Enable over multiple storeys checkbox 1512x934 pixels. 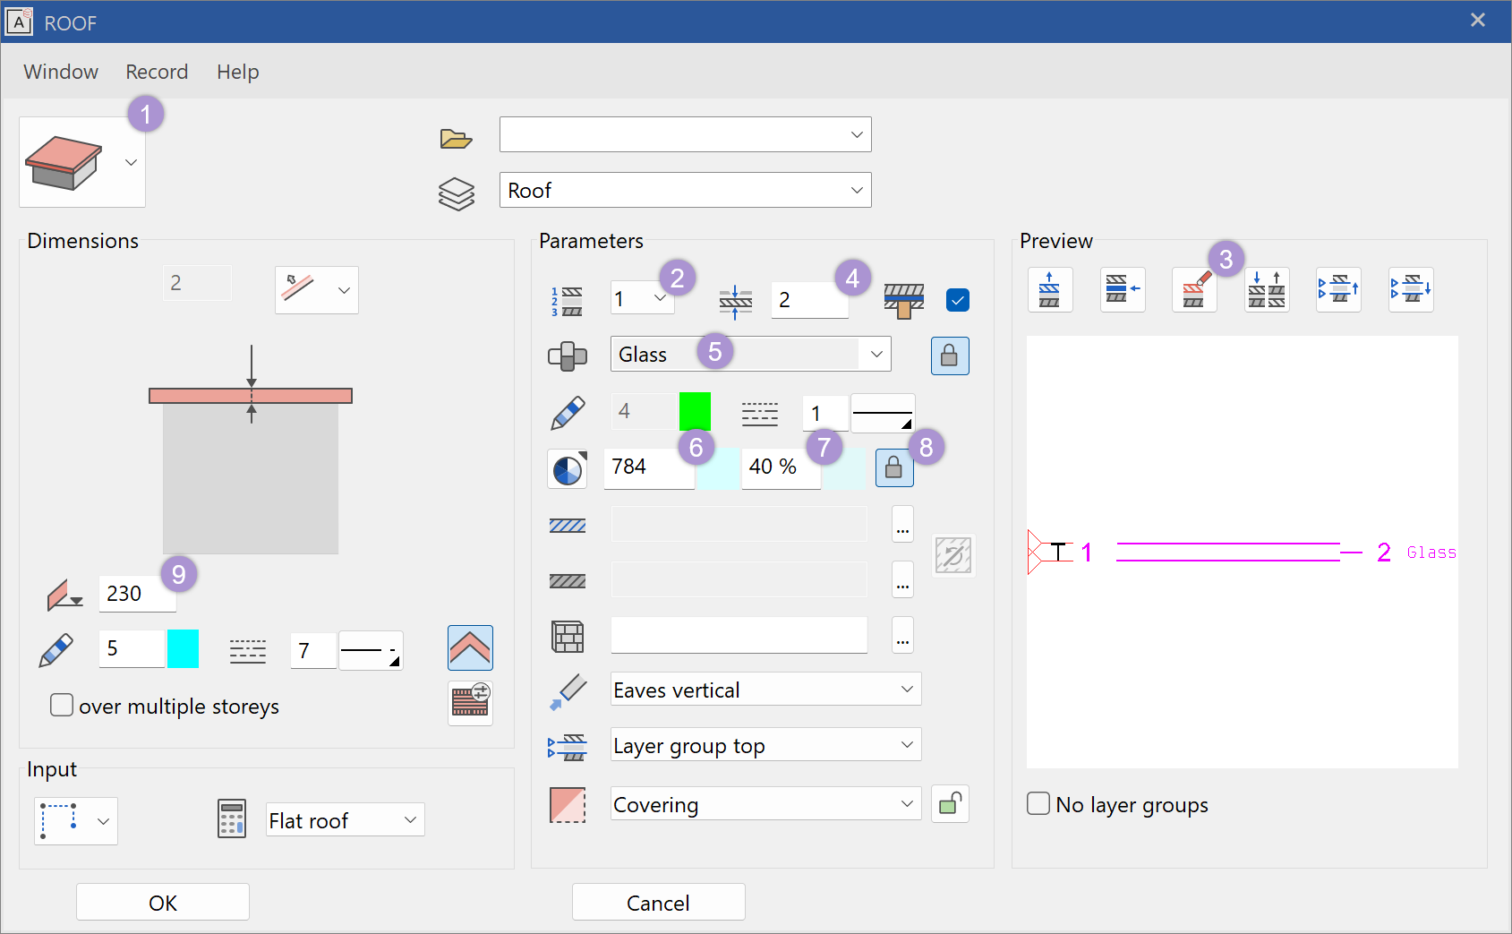coord(62,706)
